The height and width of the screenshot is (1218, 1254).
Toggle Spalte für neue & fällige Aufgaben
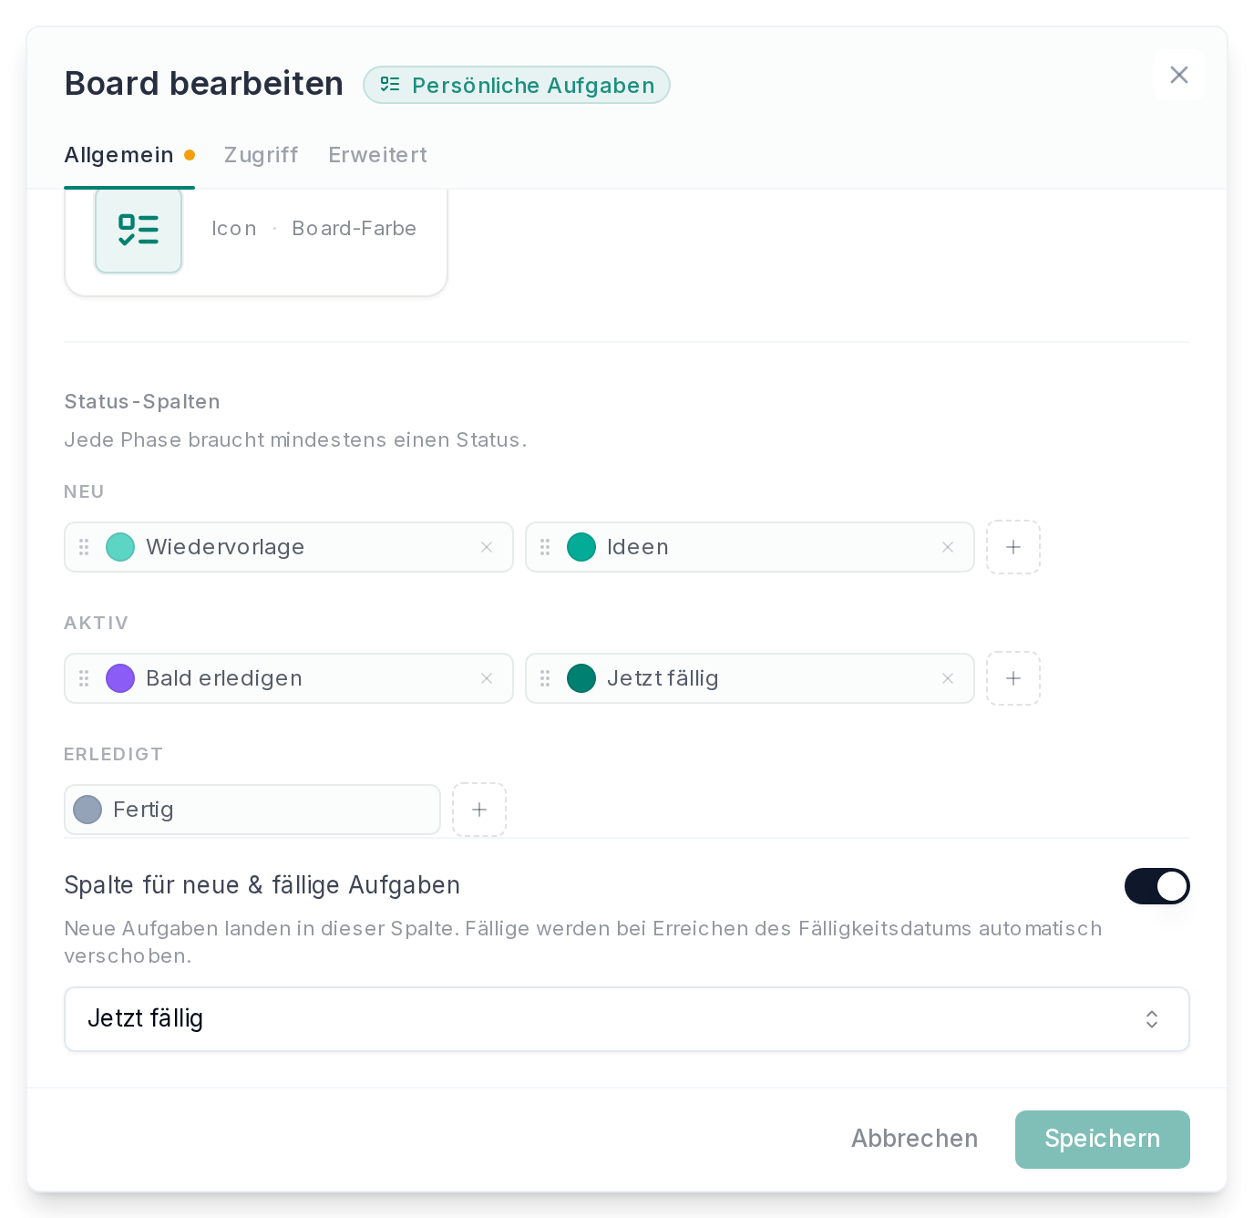click(1156, 886)
